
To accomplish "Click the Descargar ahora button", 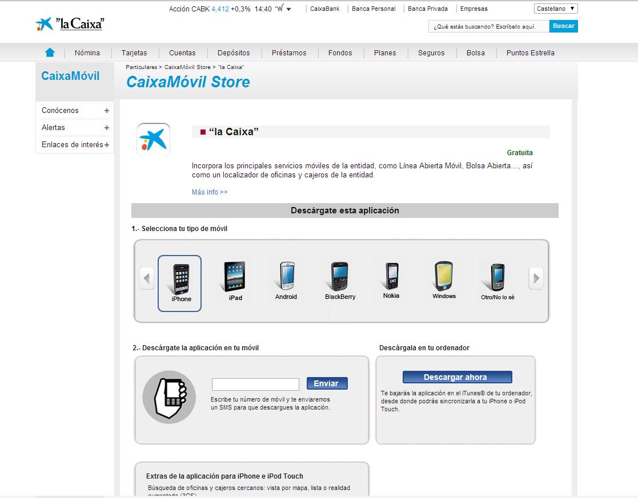I will [457, 377].
